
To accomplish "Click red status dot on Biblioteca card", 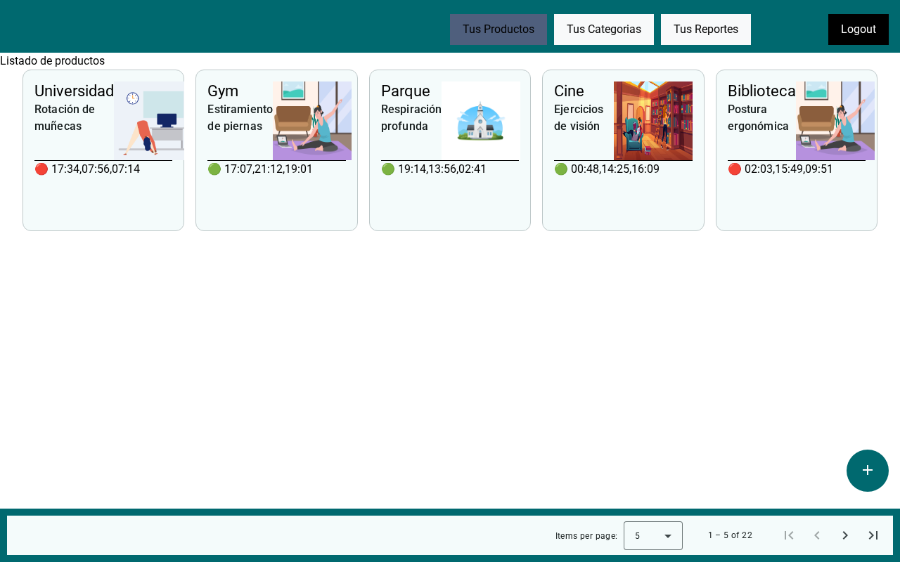I will (x=735, y=169).
